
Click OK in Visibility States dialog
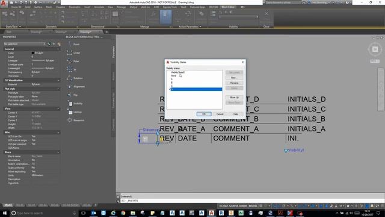204,114
